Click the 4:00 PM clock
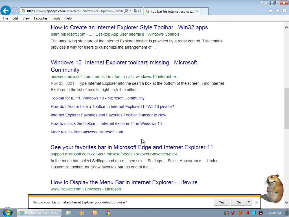Image resolution: width=289 pixels, height=217 pixels. point(275,213)
